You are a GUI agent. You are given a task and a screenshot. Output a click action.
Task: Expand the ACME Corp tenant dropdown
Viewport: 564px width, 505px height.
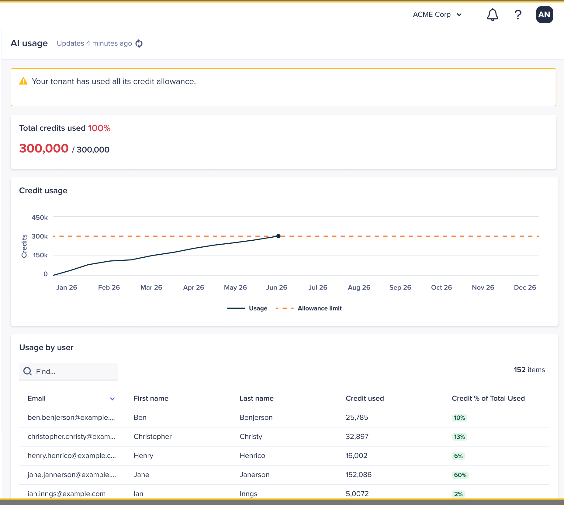click(x=438, y=15)
